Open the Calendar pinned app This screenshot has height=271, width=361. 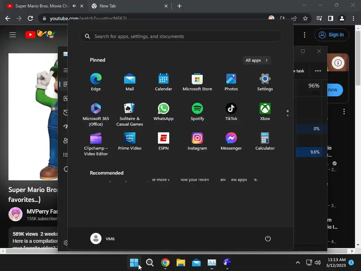coord(164,82)
